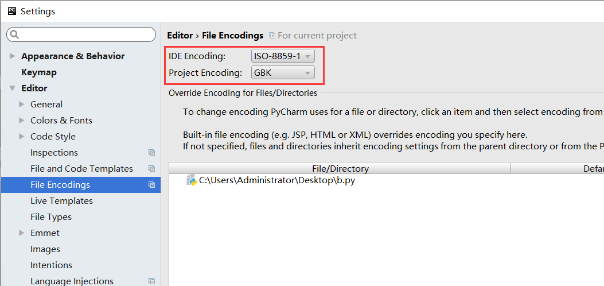
Task: Click the search magnifier icon
Action: [15, 34]
